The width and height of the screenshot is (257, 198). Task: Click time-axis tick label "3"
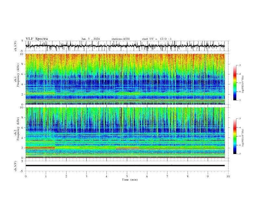(86, 176)
